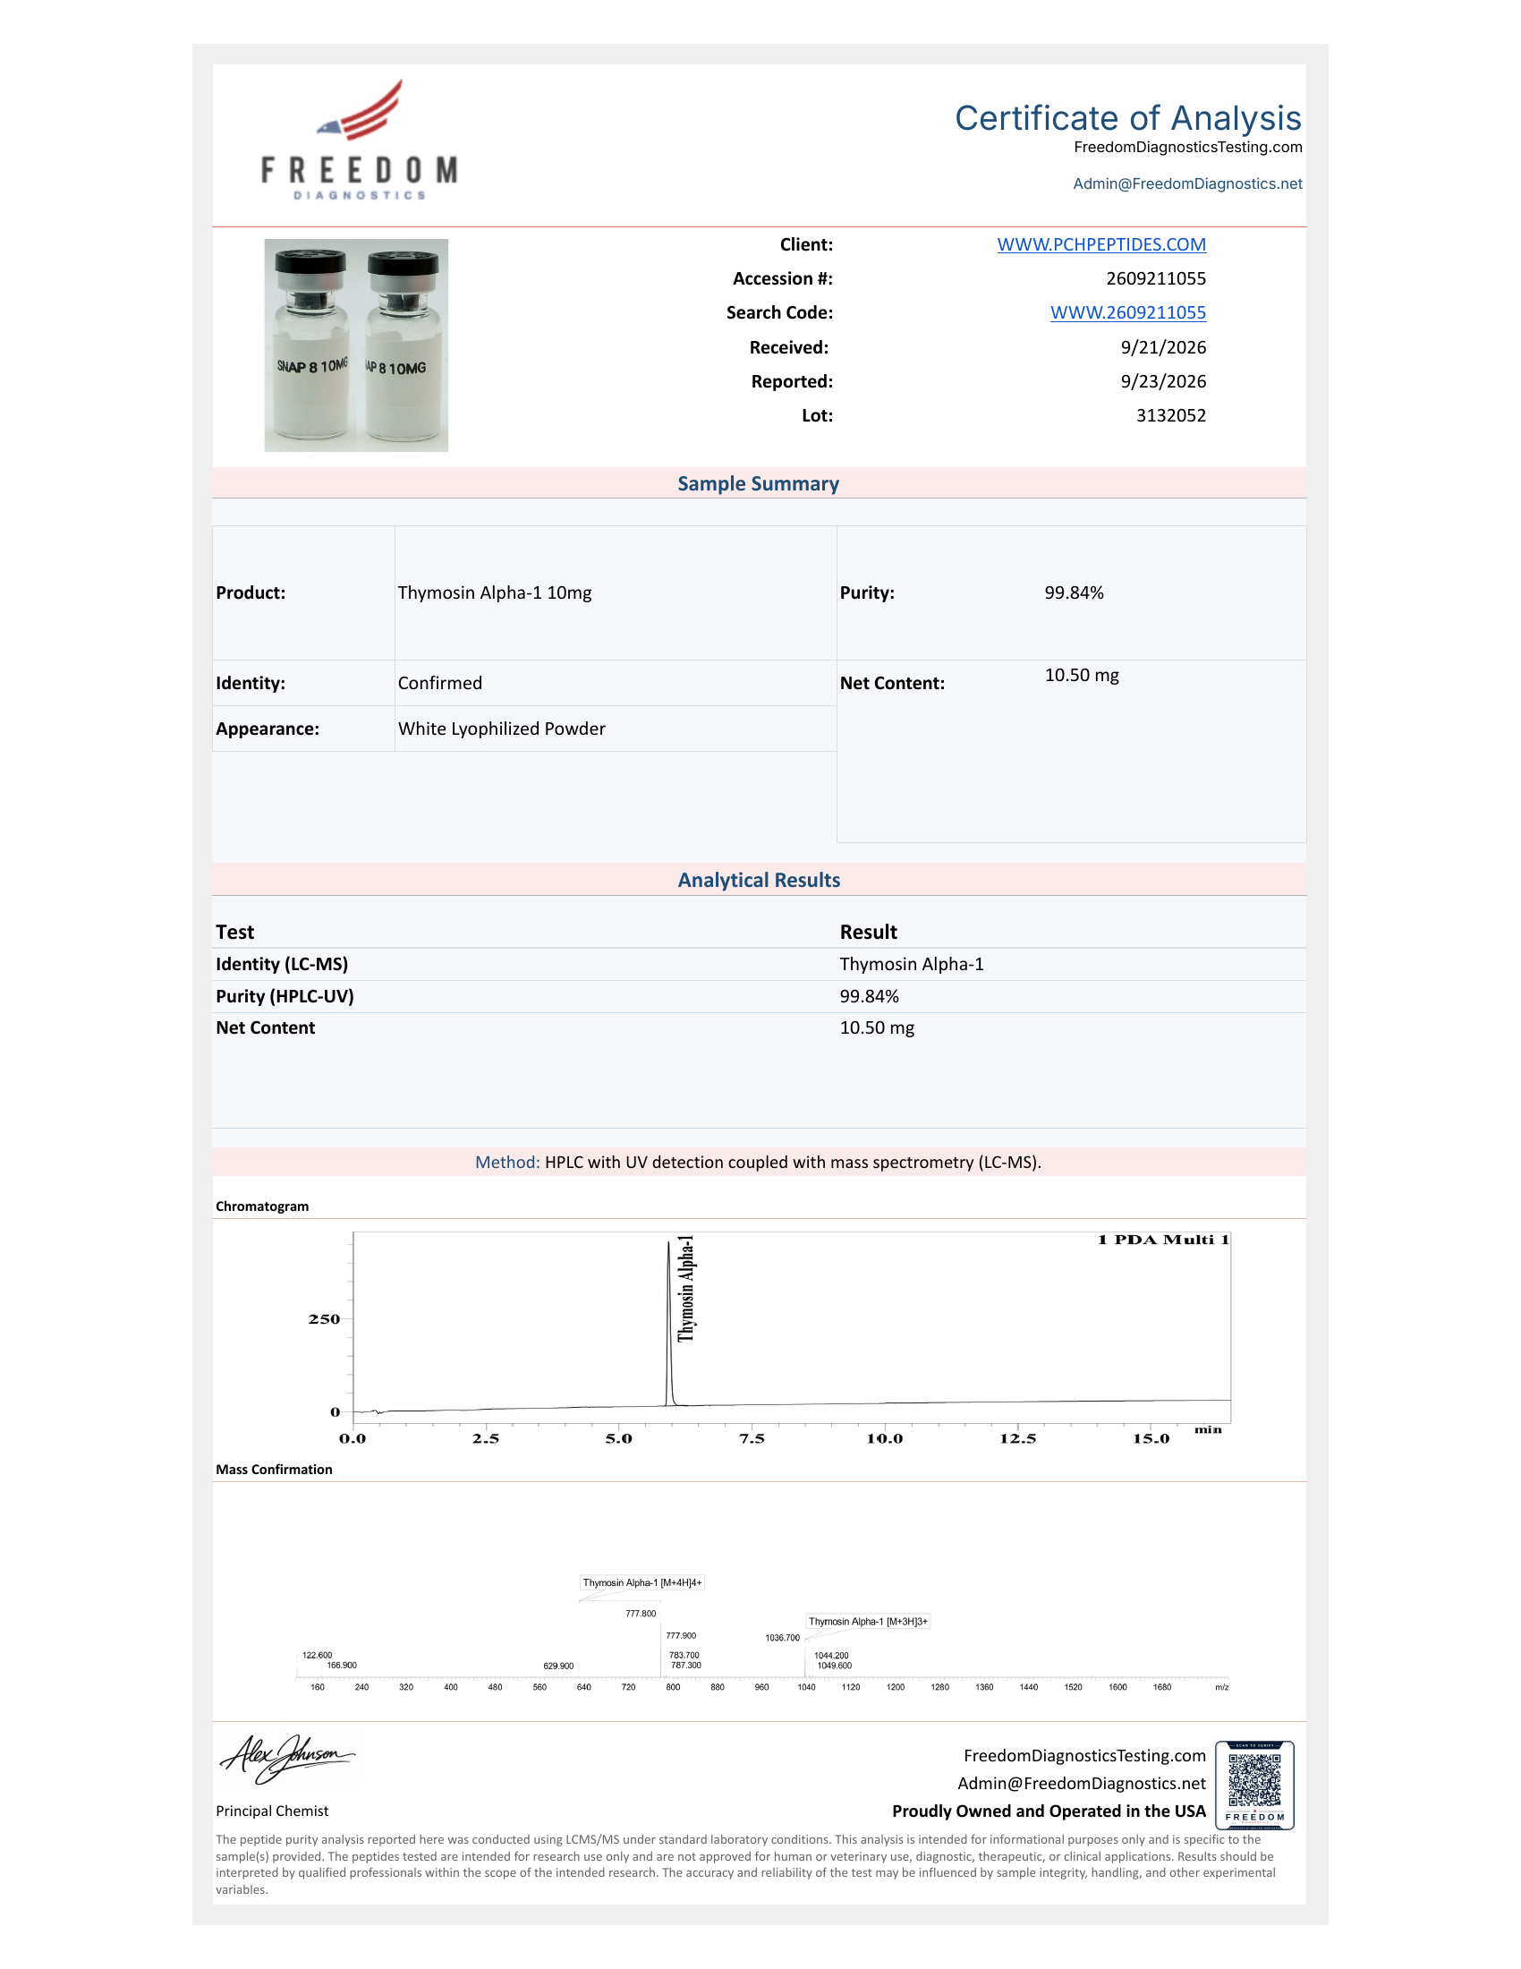Click the Thymosin Alpha-1 chromatogram peak label

point(686,1289)
